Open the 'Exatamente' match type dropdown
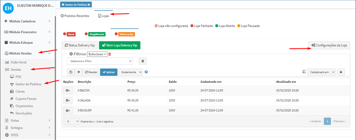 pyautogui.click(x=130, y=72)
